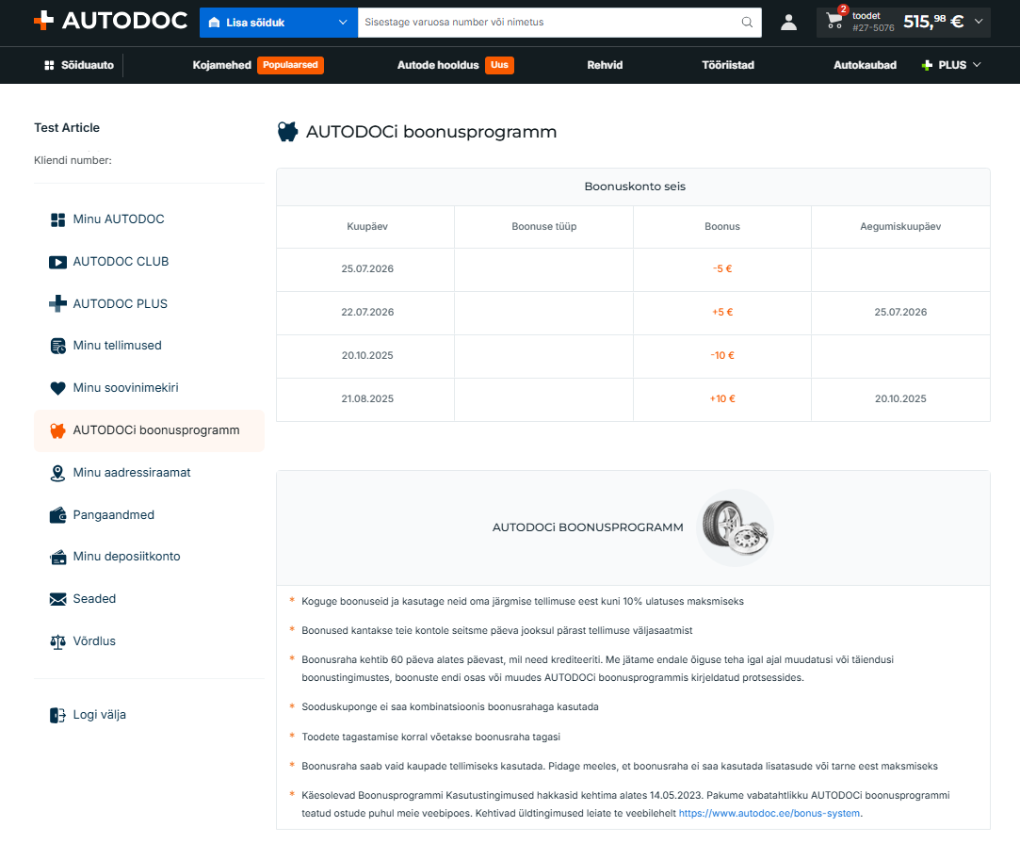Screen dimensions: 1020x859
Task: Expand the Lisa sõiduk vehicle dropdown
Action: pos(279,23)
